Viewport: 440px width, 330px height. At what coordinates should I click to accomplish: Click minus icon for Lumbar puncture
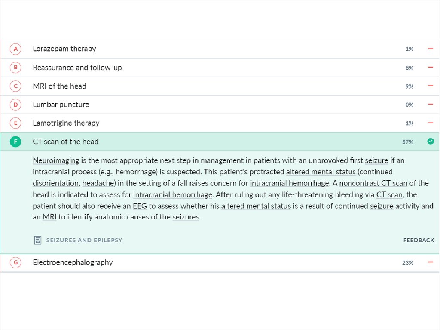click(431, 105)
